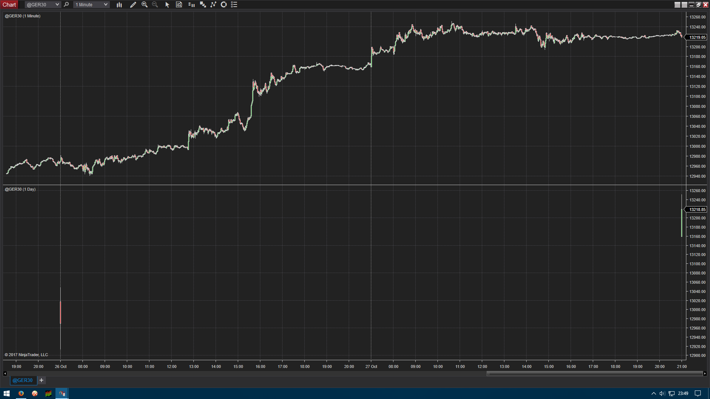This screenshot has width=710, height=399.
Task: Select the pointer cursor tool
Action: pyautogui.click(x=167, y=5)
